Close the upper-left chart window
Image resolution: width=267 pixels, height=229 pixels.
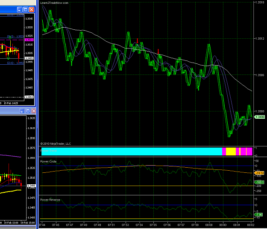(x=32, y=9)
